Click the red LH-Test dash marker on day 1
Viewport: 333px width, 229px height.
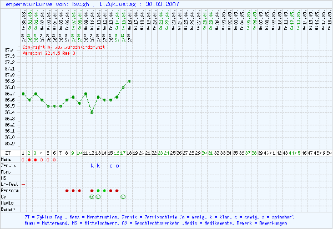(23, 183)
